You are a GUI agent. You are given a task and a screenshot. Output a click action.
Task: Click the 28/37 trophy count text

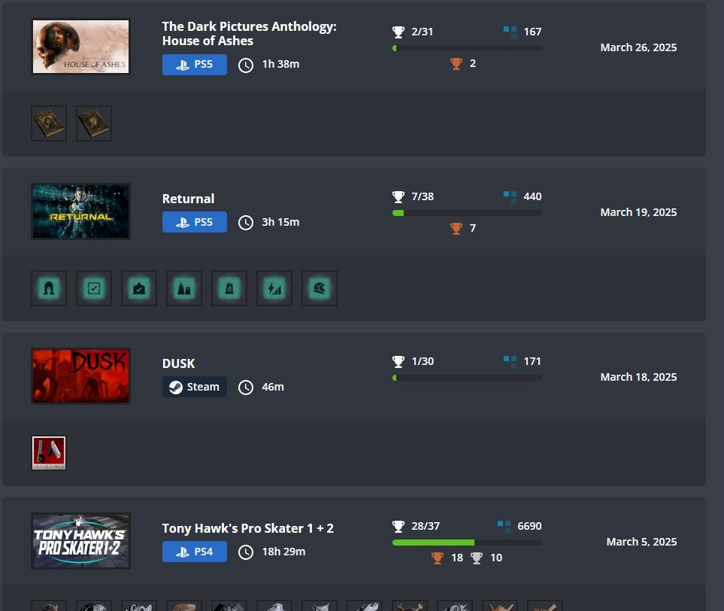pos(426,526)
